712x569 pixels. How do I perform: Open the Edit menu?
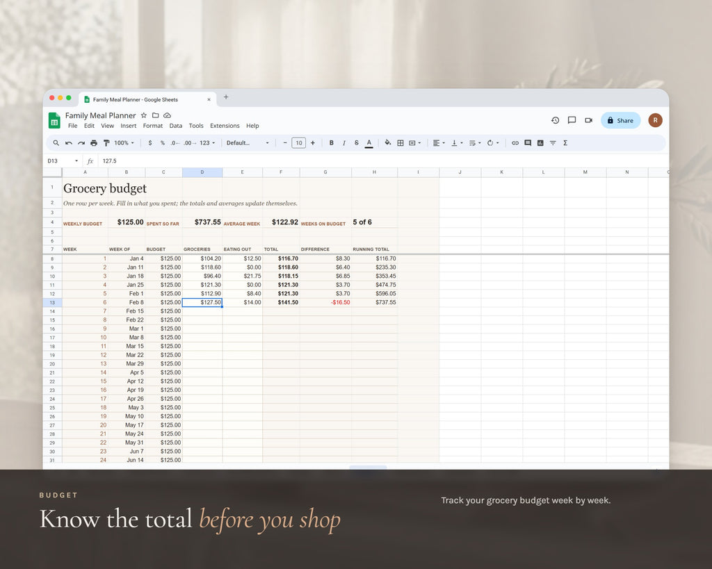(x=89, y=126)
